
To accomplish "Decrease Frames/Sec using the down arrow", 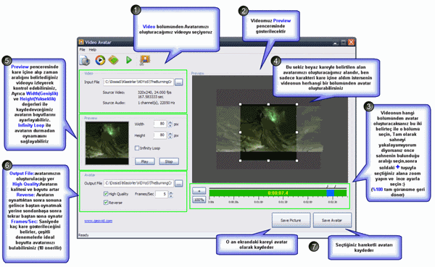I will click(x=171, y=196).
